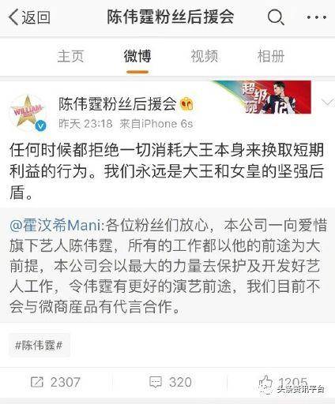The image size is (335, 404).
Task: Open the 相册 tab
Action: (271, 57)
